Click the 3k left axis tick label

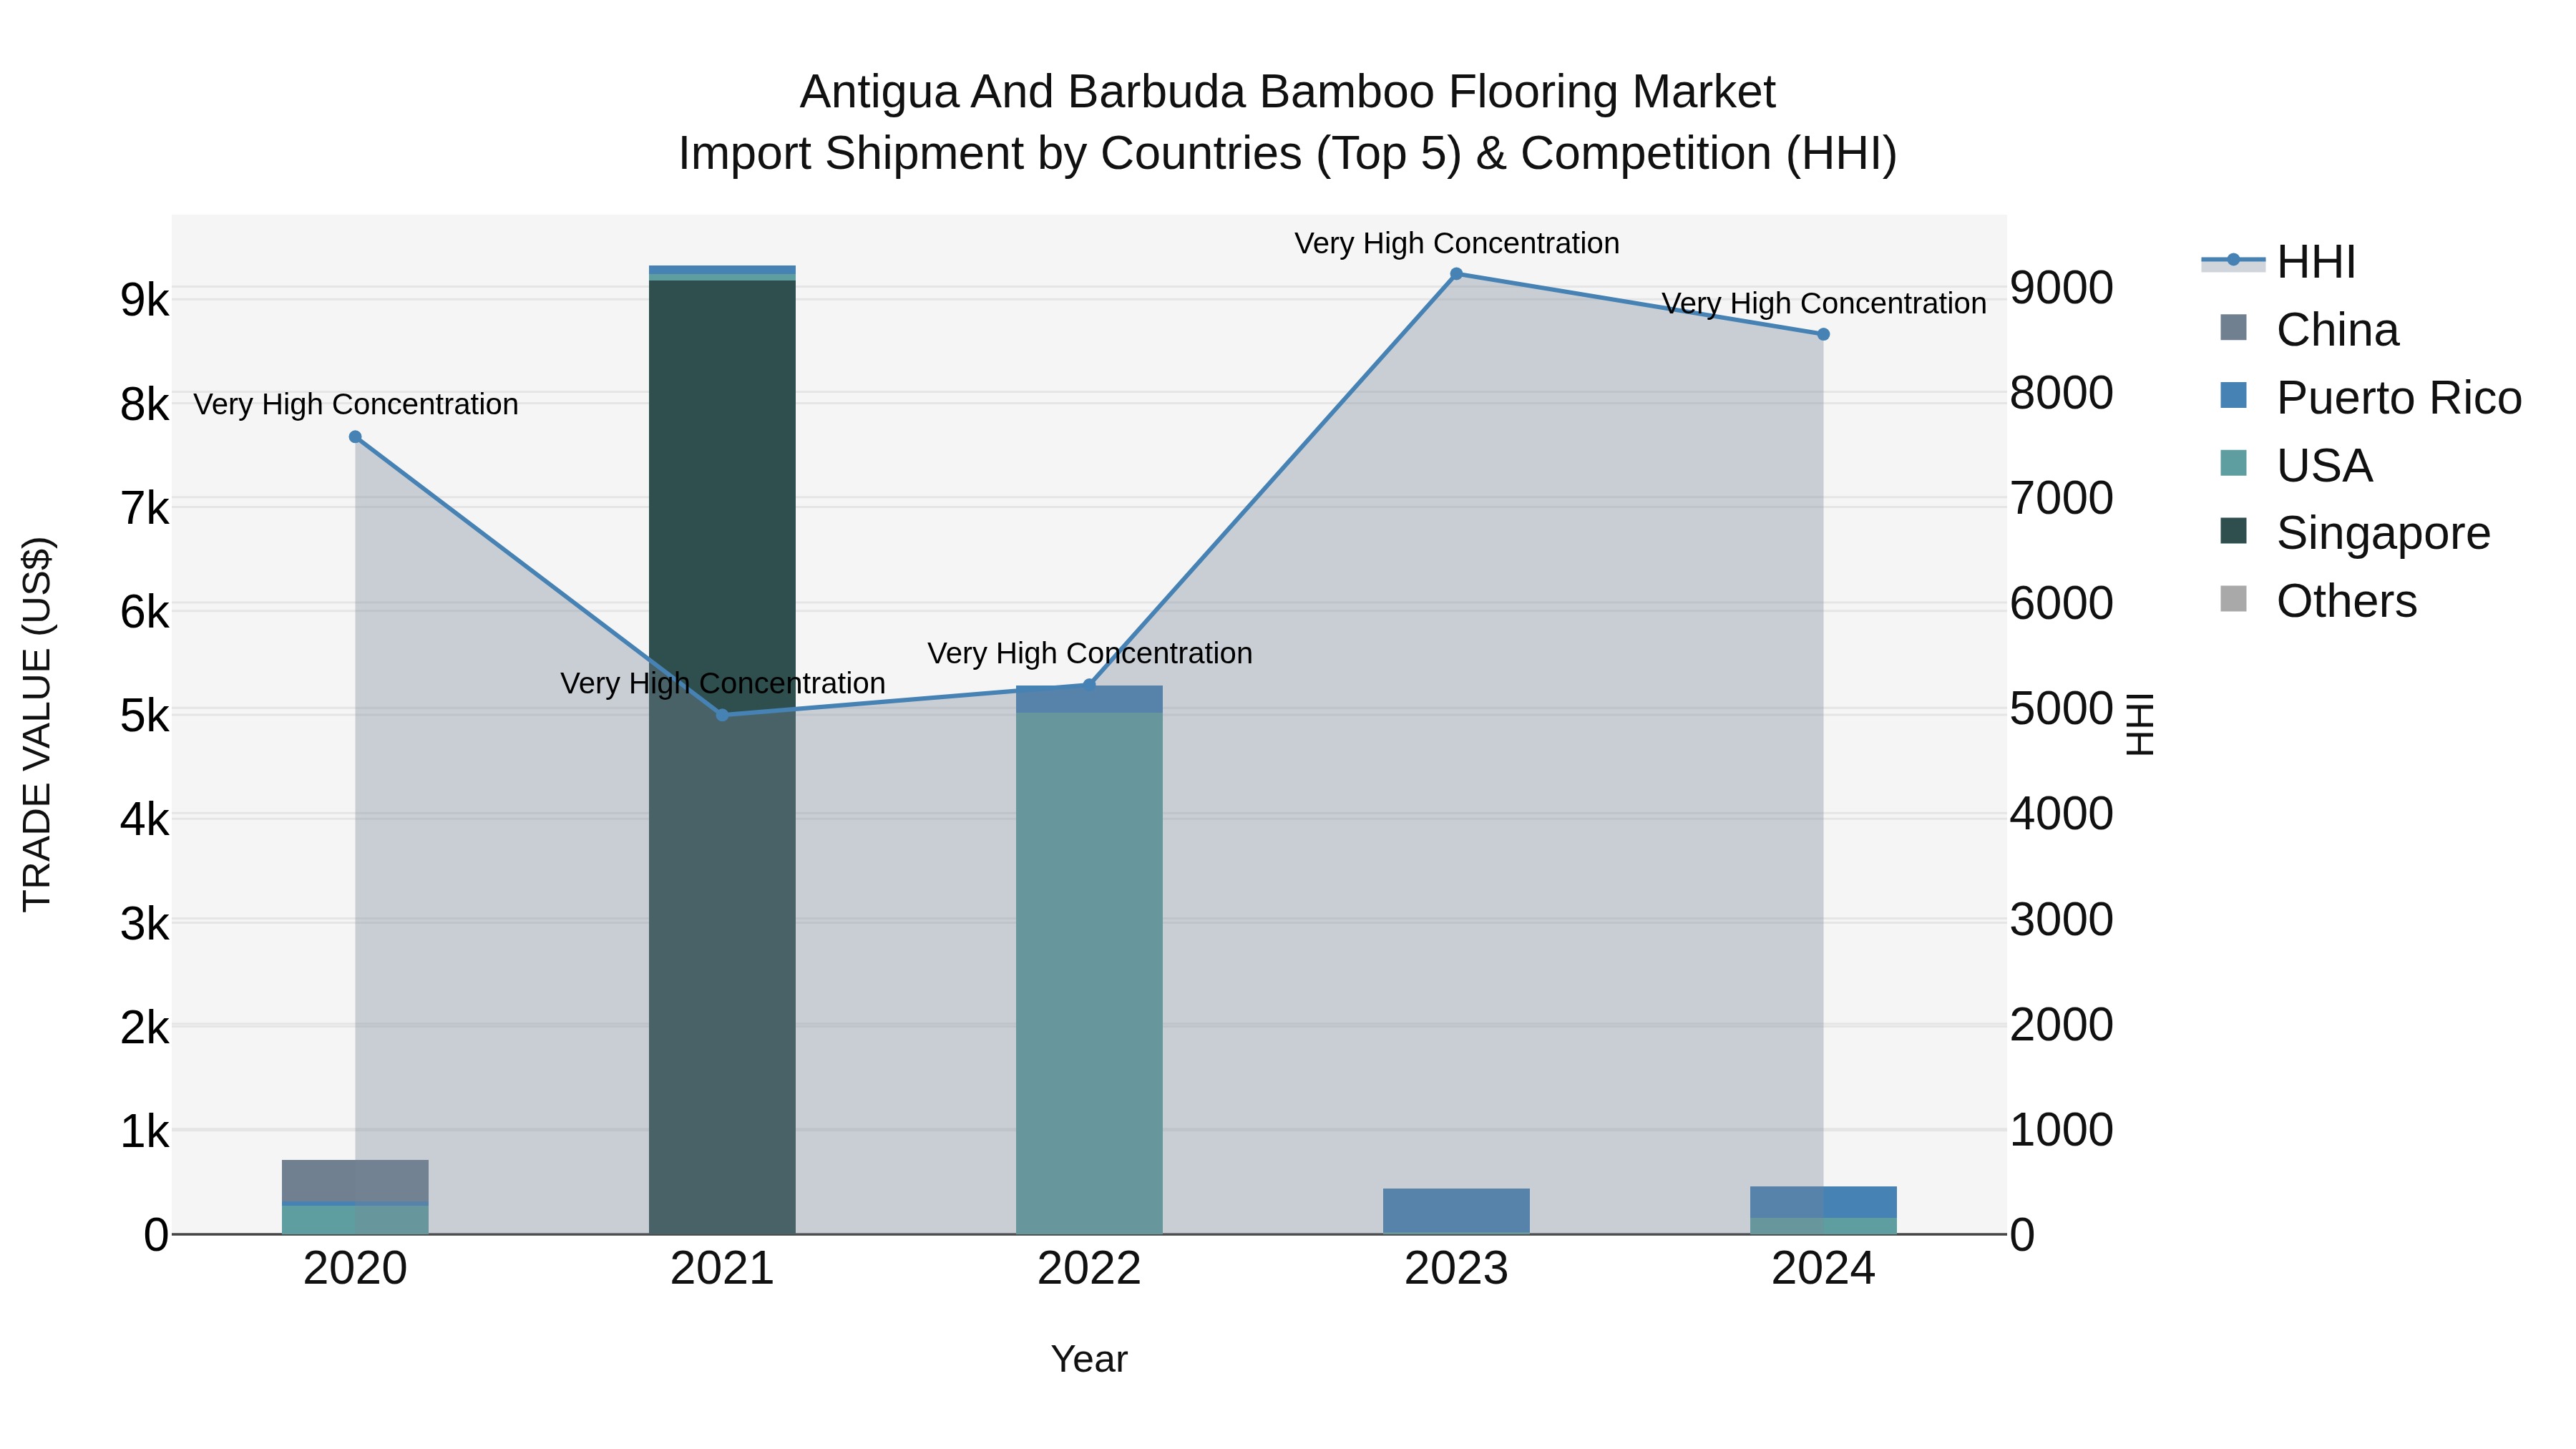pos(145,924)
